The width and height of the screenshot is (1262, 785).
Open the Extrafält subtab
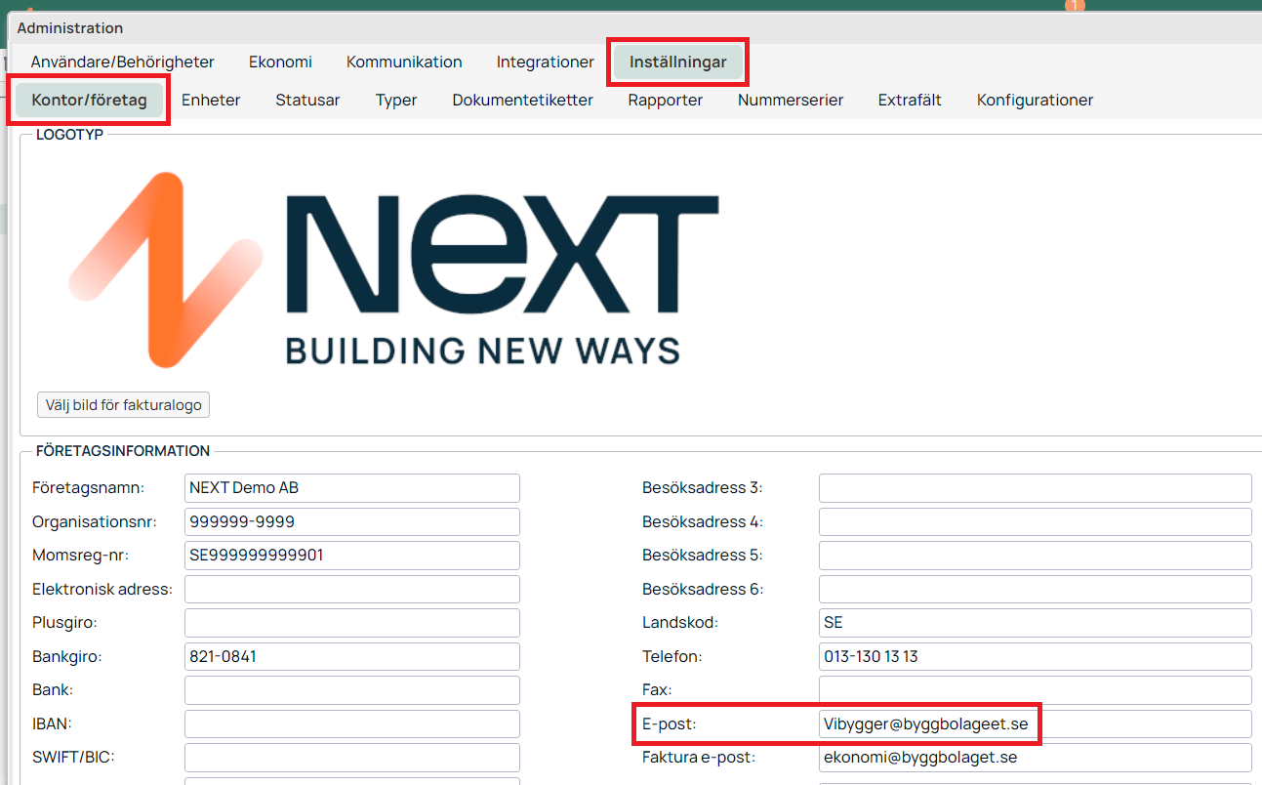coord(910,100)
